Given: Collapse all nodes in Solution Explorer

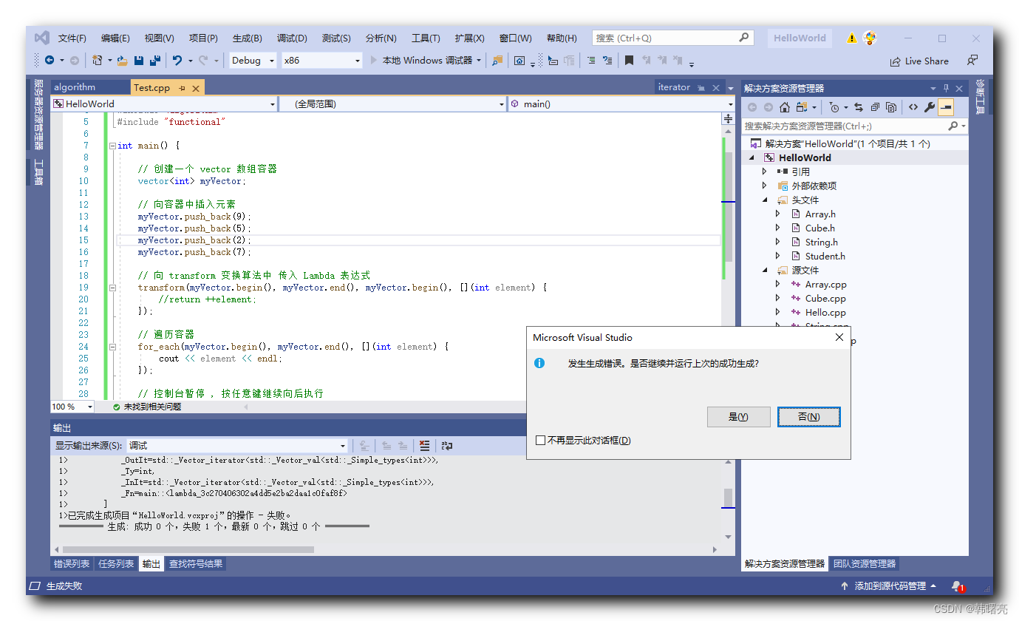Looking at the screenshot, I should (x=875, y=107).
